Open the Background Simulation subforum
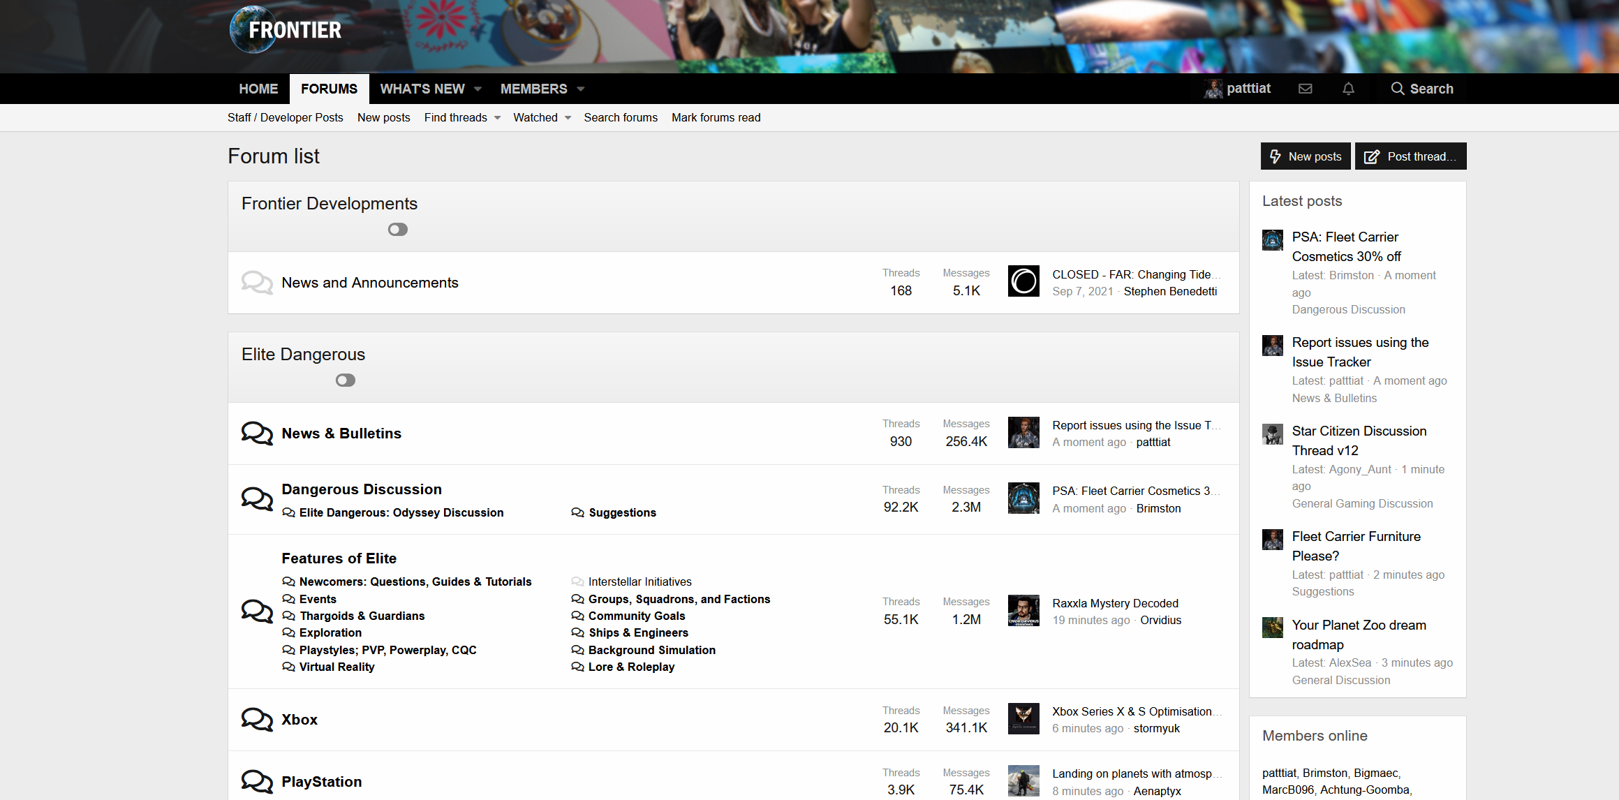Viewport: 1619px width, 800px height. click(x=652, y=650)
